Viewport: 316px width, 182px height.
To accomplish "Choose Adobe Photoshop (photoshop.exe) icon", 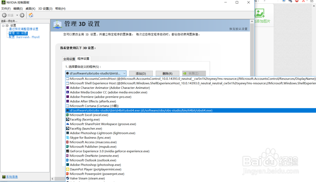I will (68, 165).
